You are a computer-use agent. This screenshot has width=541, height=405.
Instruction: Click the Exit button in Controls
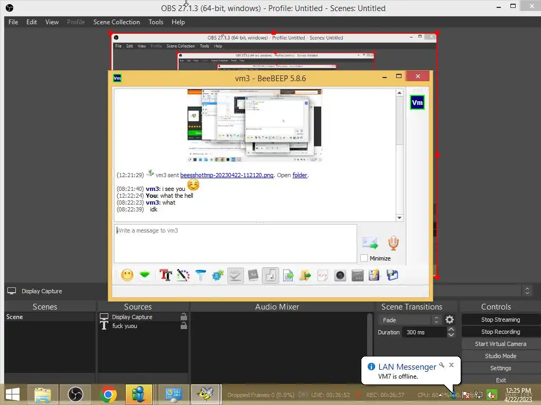pos(501,380)
